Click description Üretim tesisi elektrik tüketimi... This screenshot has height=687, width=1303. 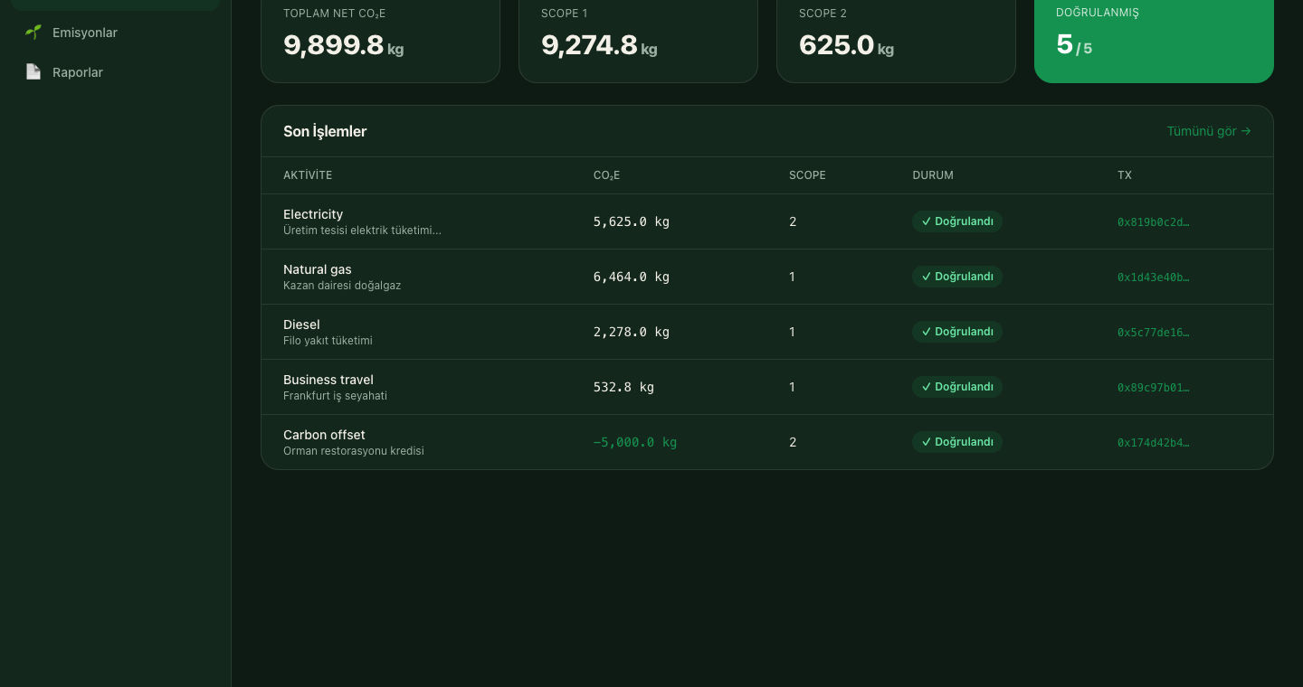pos(362,231)
